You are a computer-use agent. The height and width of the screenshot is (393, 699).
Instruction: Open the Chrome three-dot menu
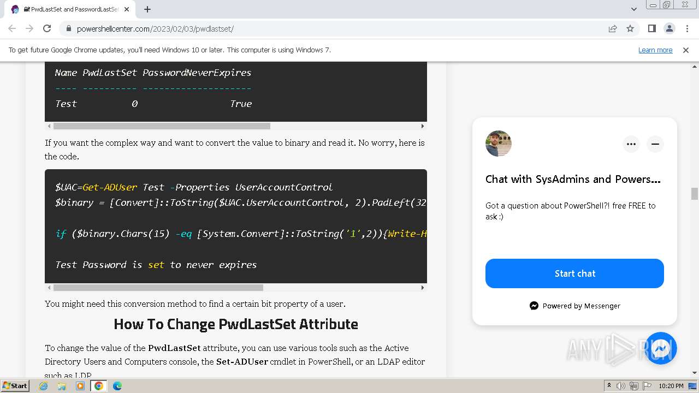[686, 28]
